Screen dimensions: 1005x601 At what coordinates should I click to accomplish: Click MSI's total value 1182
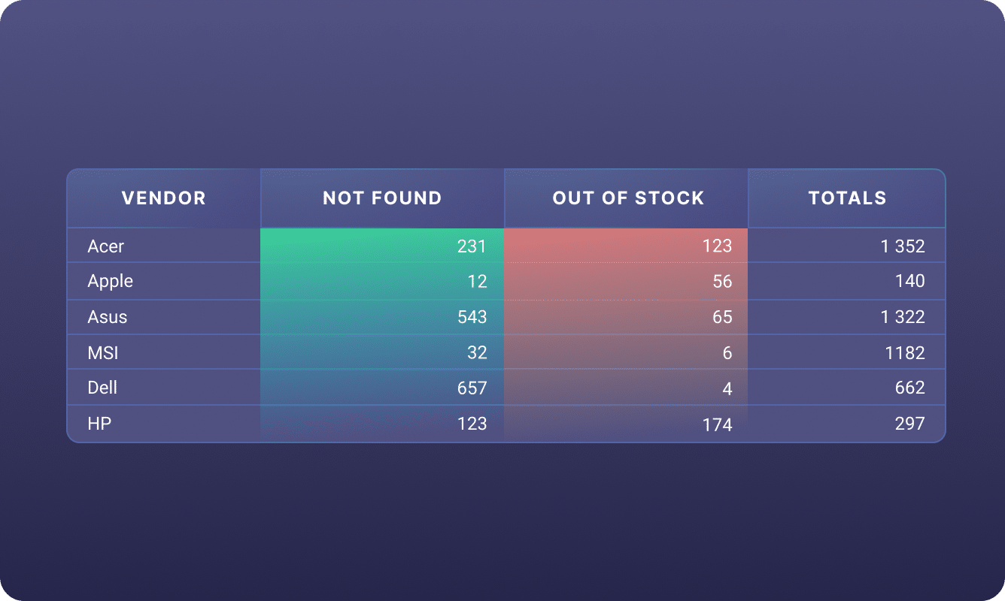905,353
